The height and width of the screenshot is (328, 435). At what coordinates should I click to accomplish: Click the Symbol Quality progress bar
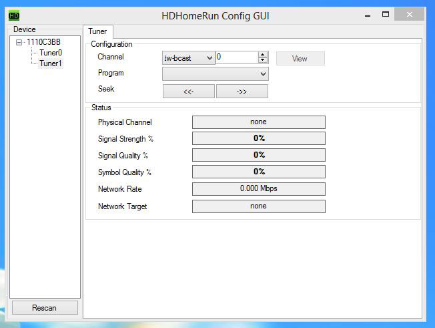259,172
